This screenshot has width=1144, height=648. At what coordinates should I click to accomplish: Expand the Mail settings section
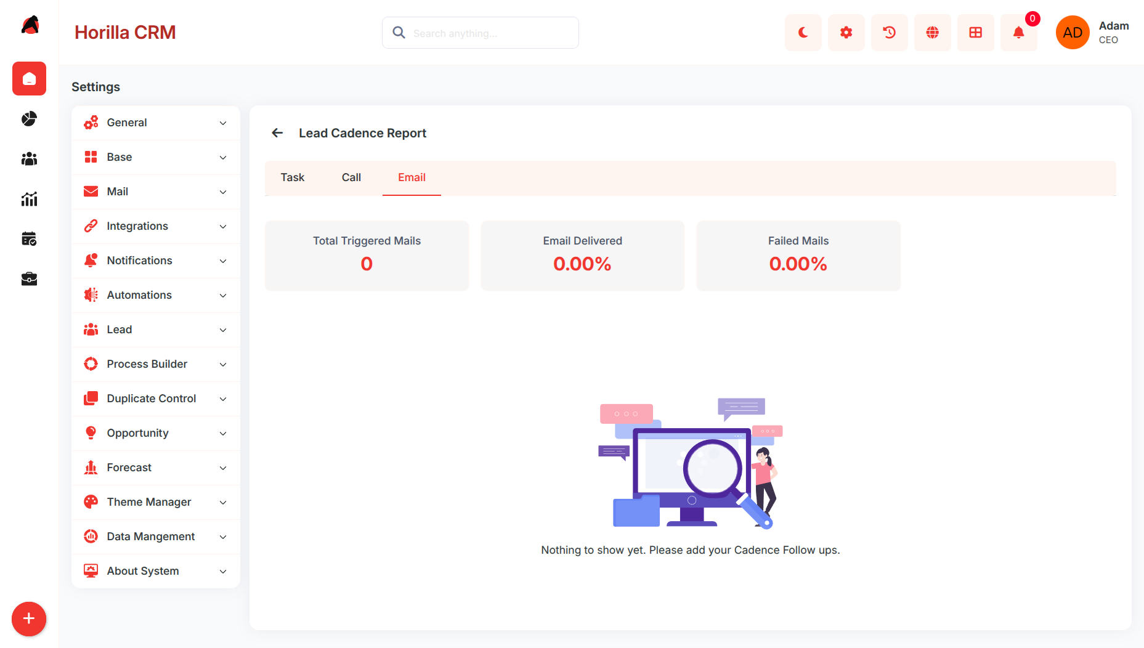[x=156, y=192]
